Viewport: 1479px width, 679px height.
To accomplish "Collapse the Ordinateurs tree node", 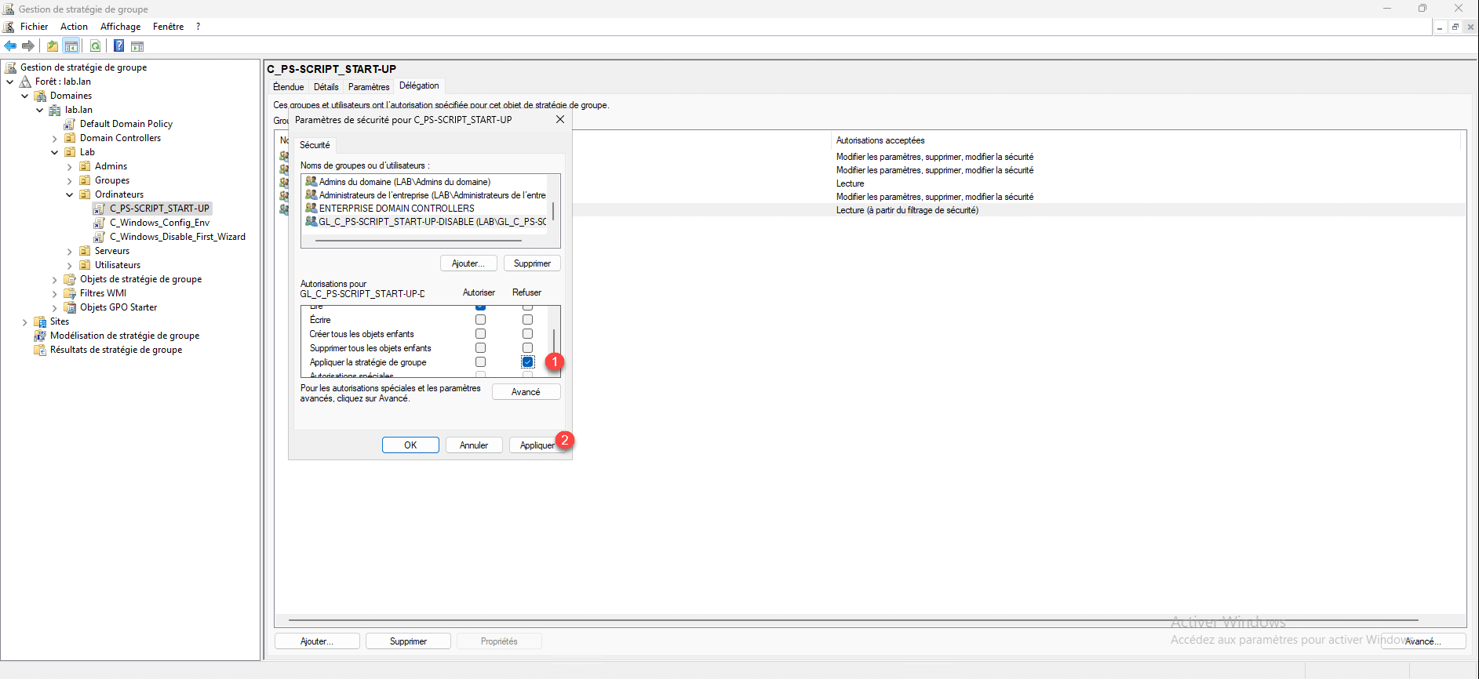I will click(69, 194).
